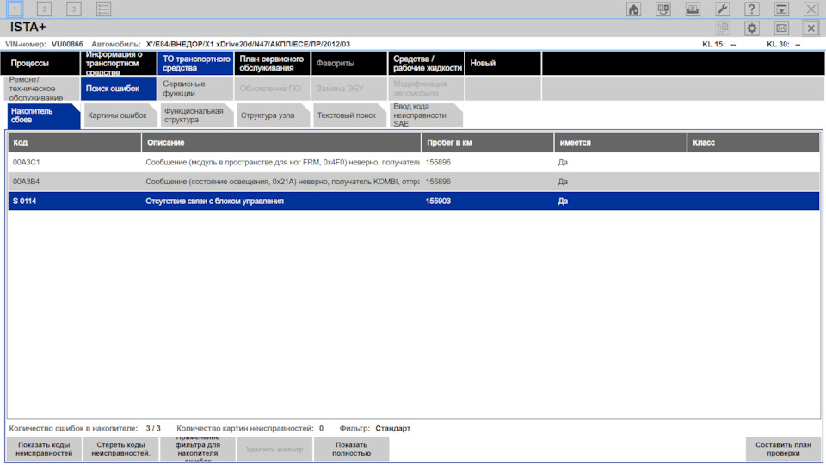Image resolution: width=826 pixels, height=465 pixels.
Task: Sort by the имеется column header
Action: click(620, 142)
